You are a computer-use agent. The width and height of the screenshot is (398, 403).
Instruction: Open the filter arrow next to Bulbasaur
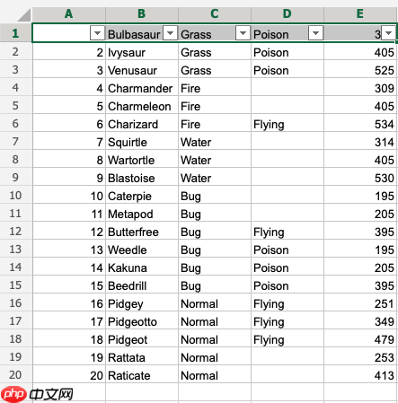click(170, 33)
